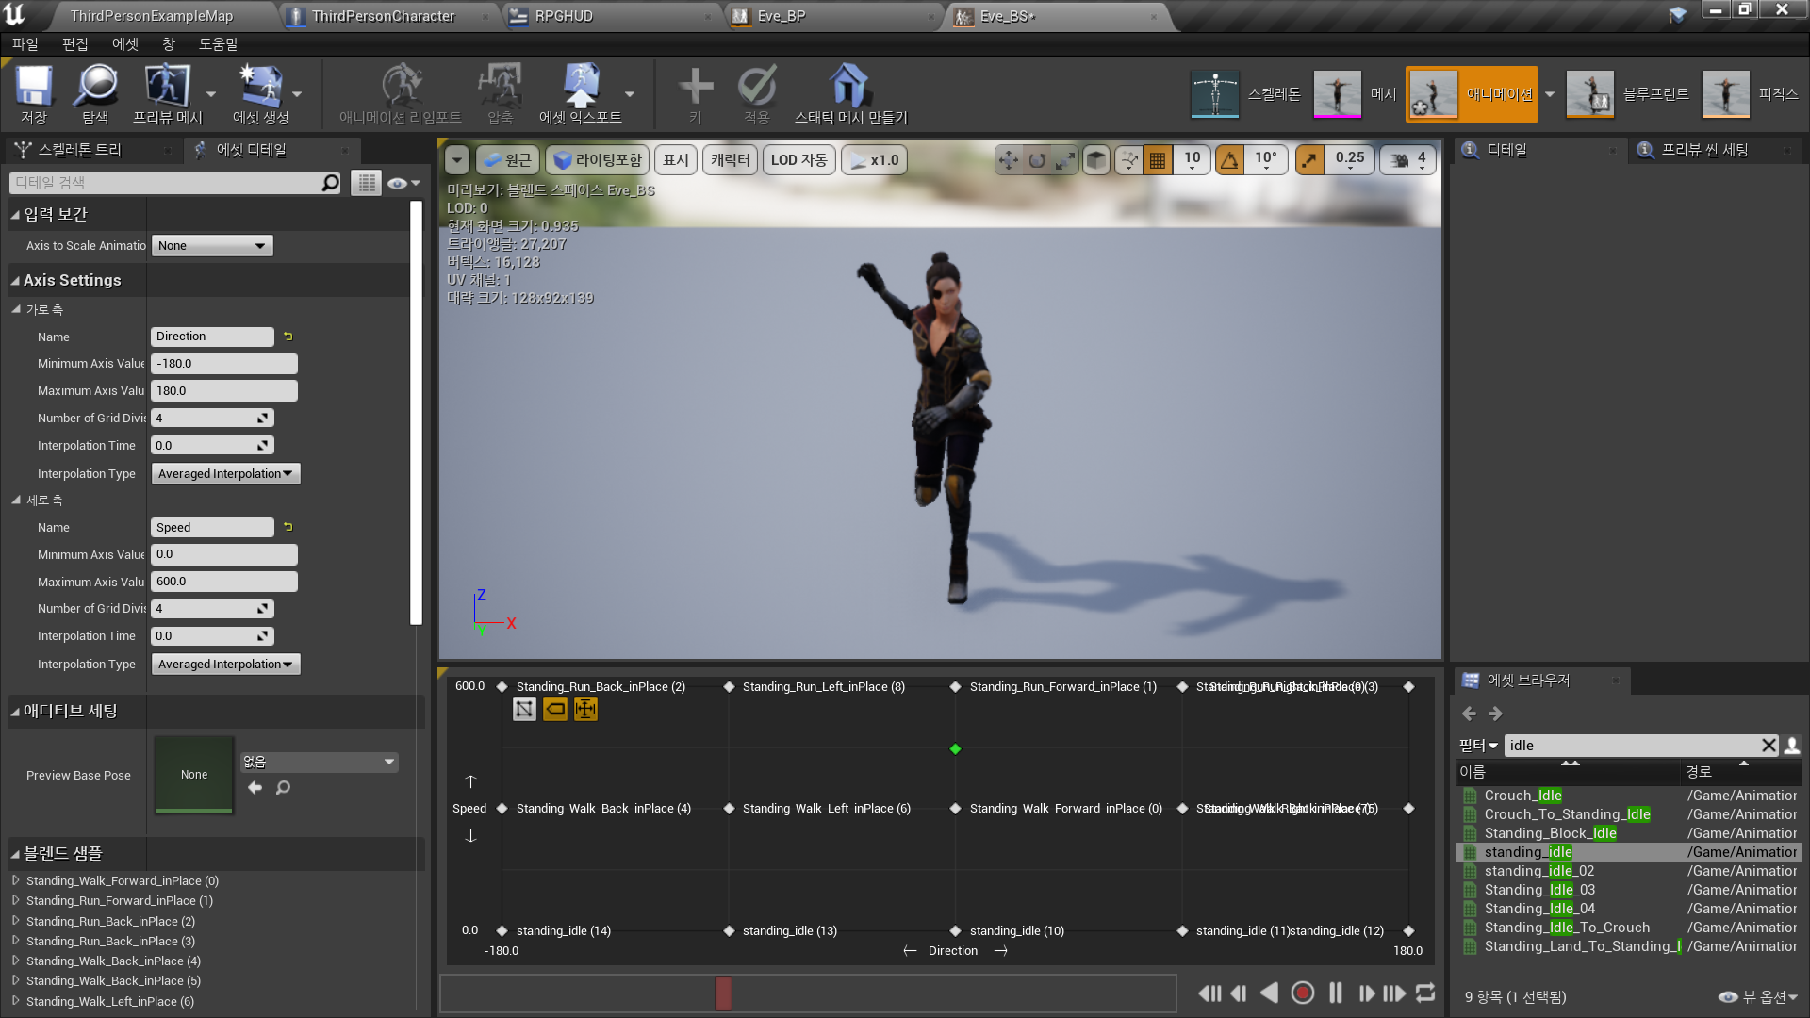Click the Preview Mesh (프리뷰 메시) icon

point(167,87)
